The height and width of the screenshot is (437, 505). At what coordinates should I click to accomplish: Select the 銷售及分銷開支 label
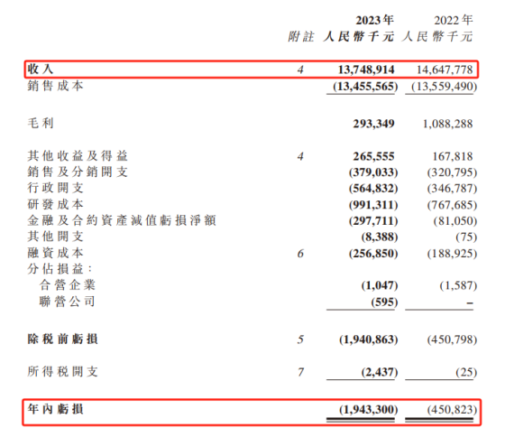click(78, 172)
